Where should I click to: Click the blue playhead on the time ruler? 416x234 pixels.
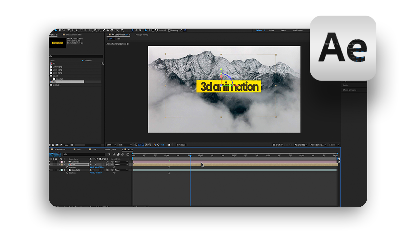pos(190,156)
